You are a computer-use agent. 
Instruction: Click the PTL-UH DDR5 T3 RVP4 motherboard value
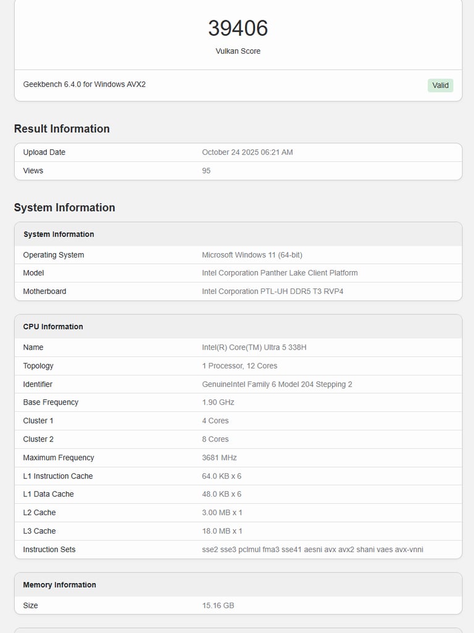(x=272, y=291)
